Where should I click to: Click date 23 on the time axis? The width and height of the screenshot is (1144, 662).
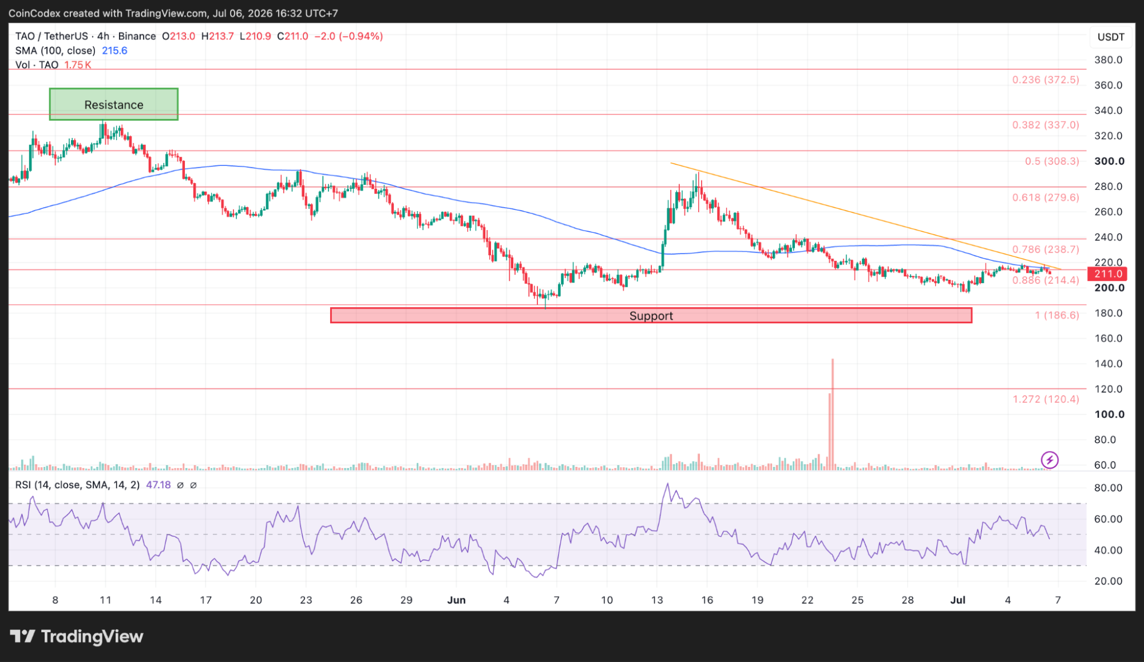click(306, 600)
